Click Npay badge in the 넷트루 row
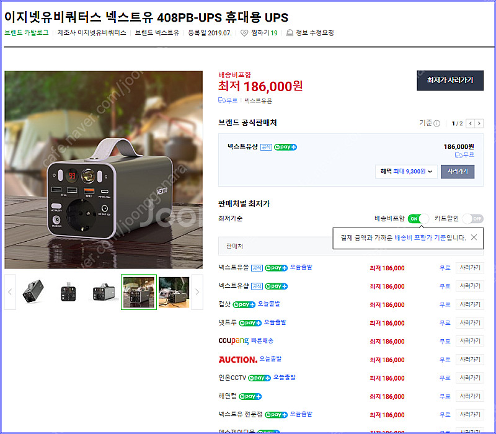Image resolution: width=496 pixels, height=434 pixels. tap(250, 323)
